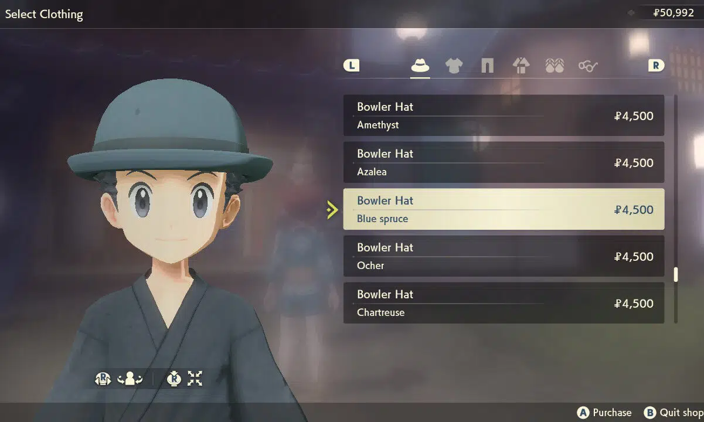Click the rotate character icon

[x=130, y=379]
